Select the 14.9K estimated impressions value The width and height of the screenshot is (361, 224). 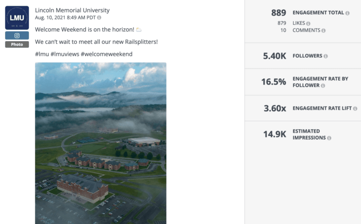275,134
